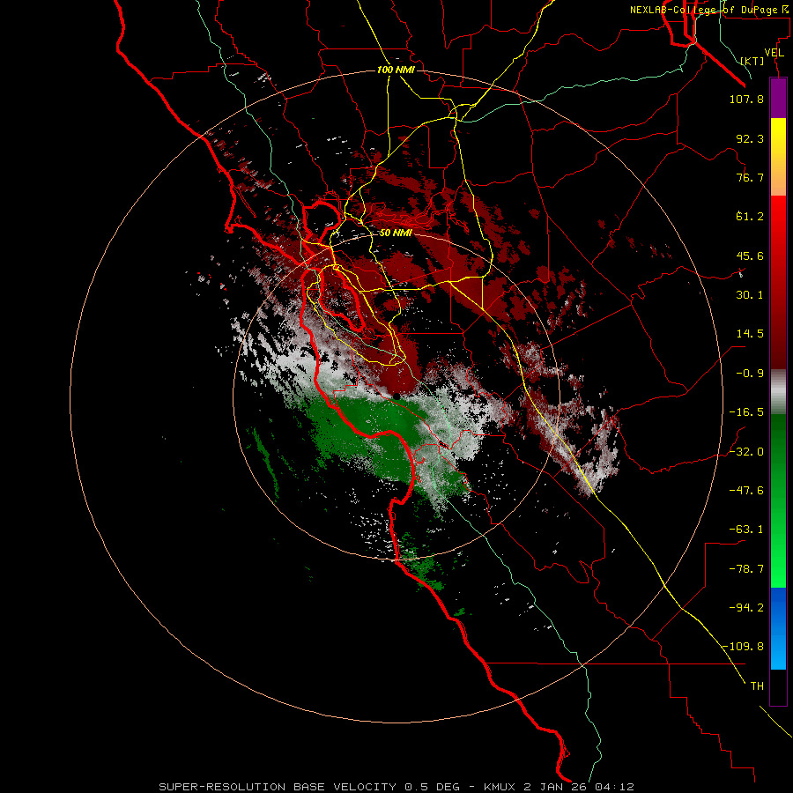Click the 50 NMI range ring label
Viewport: 793px width, 793px height.
point(396,233)
